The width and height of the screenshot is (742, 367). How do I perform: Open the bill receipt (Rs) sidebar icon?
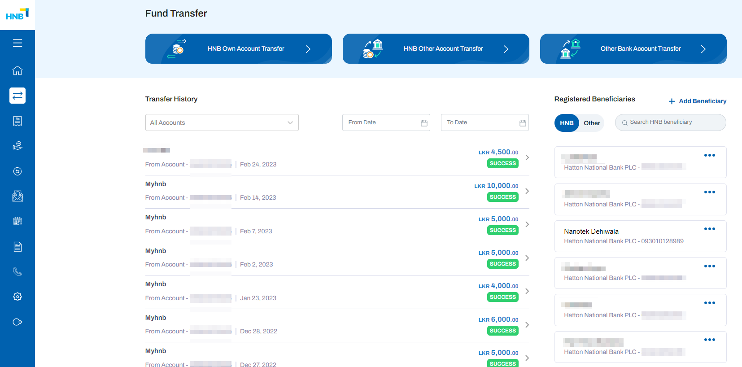pos(17,121)
